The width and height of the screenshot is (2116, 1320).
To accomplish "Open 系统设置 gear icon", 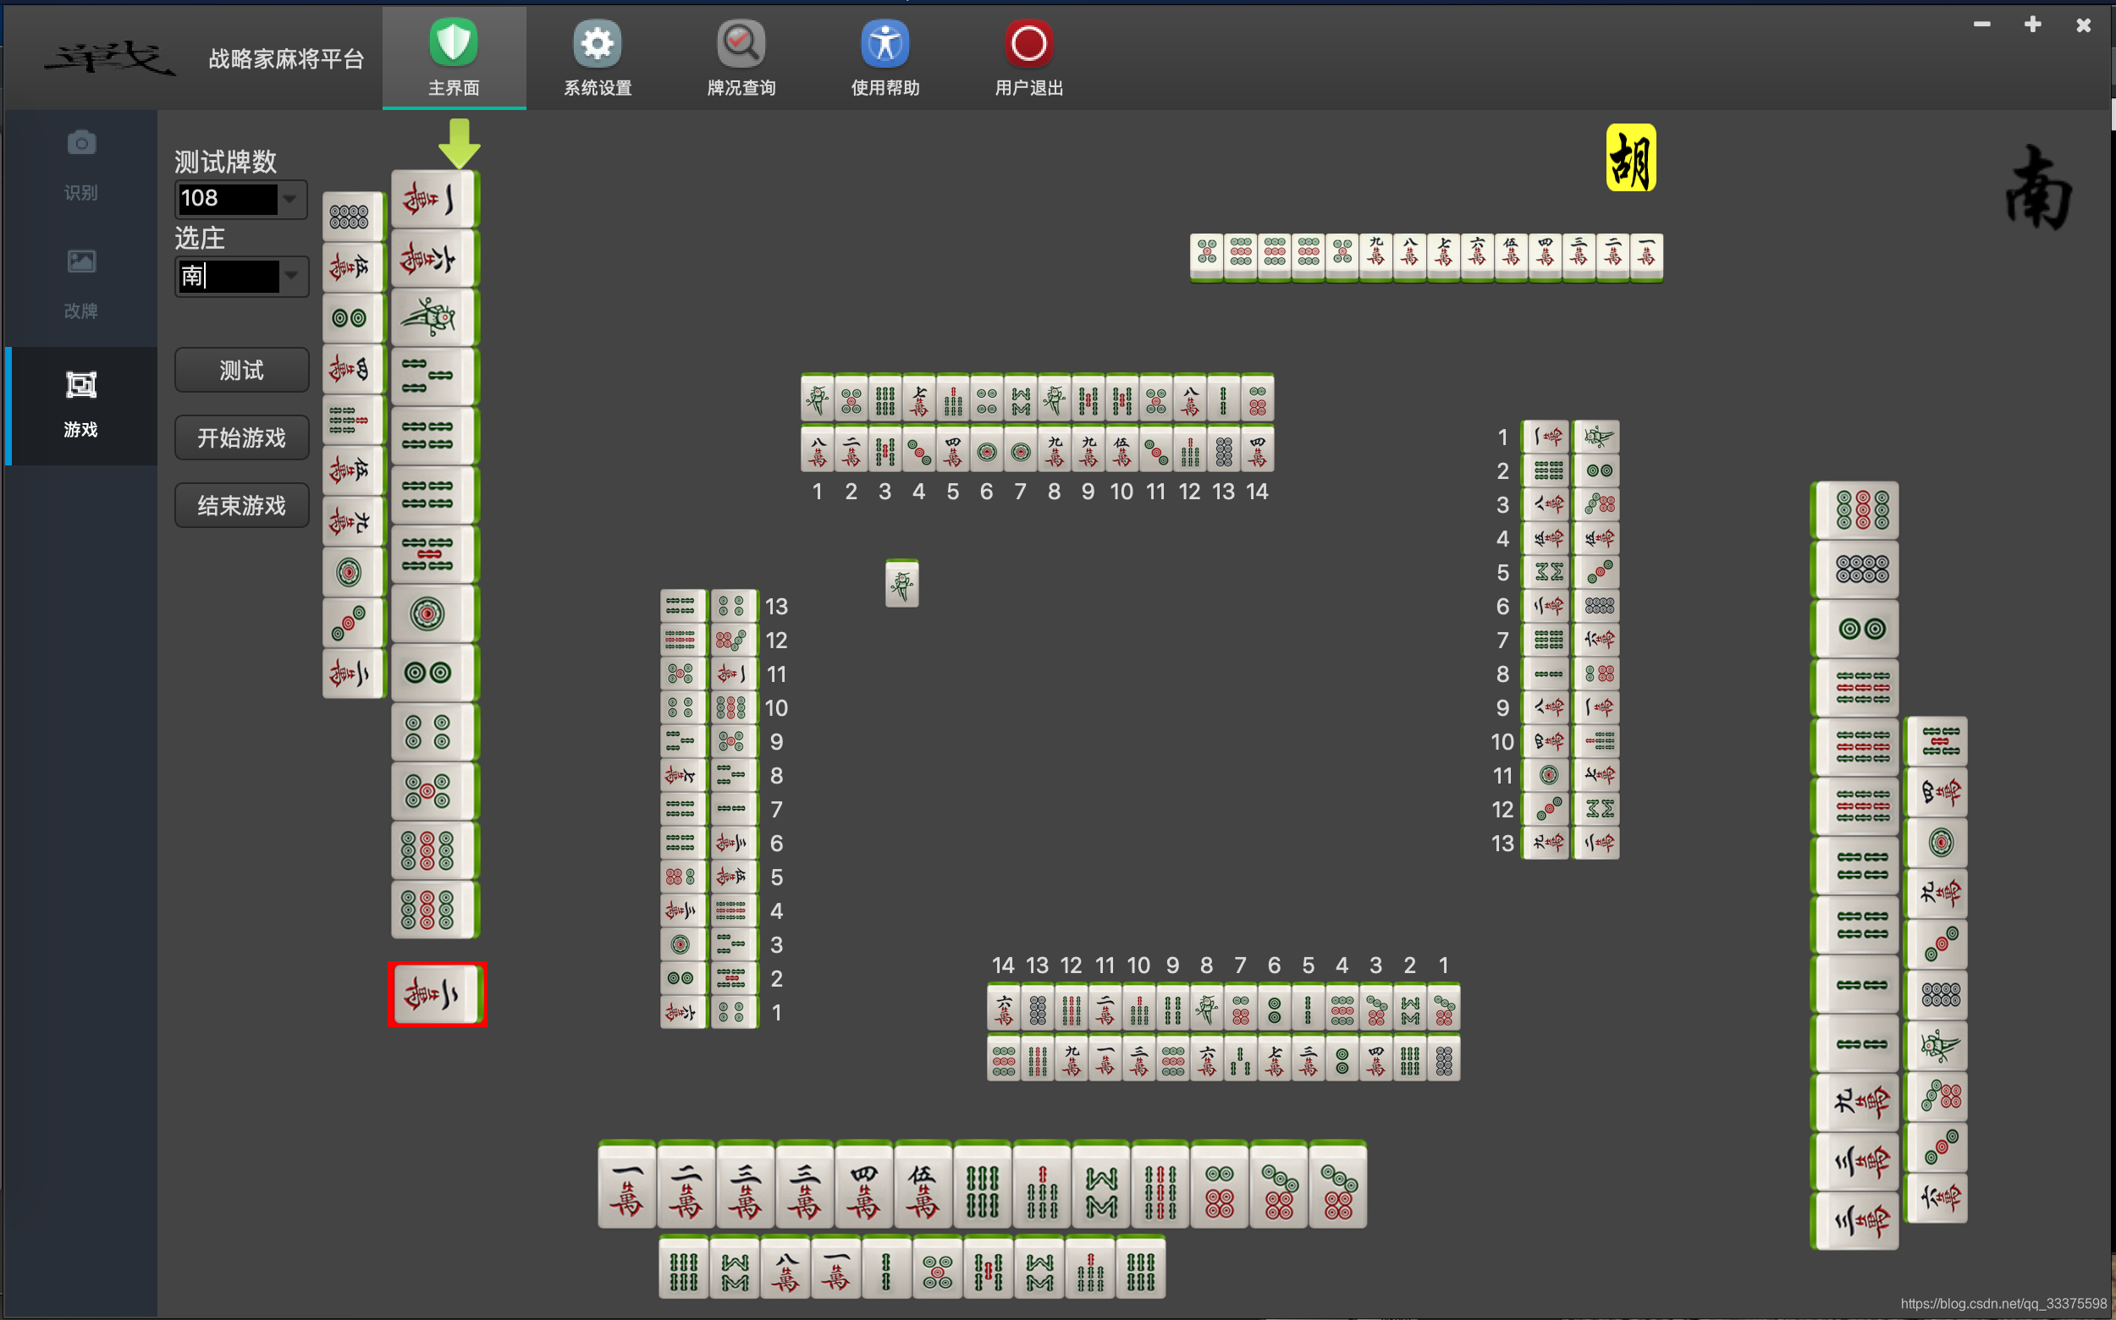I will click(x=598, y=44).
